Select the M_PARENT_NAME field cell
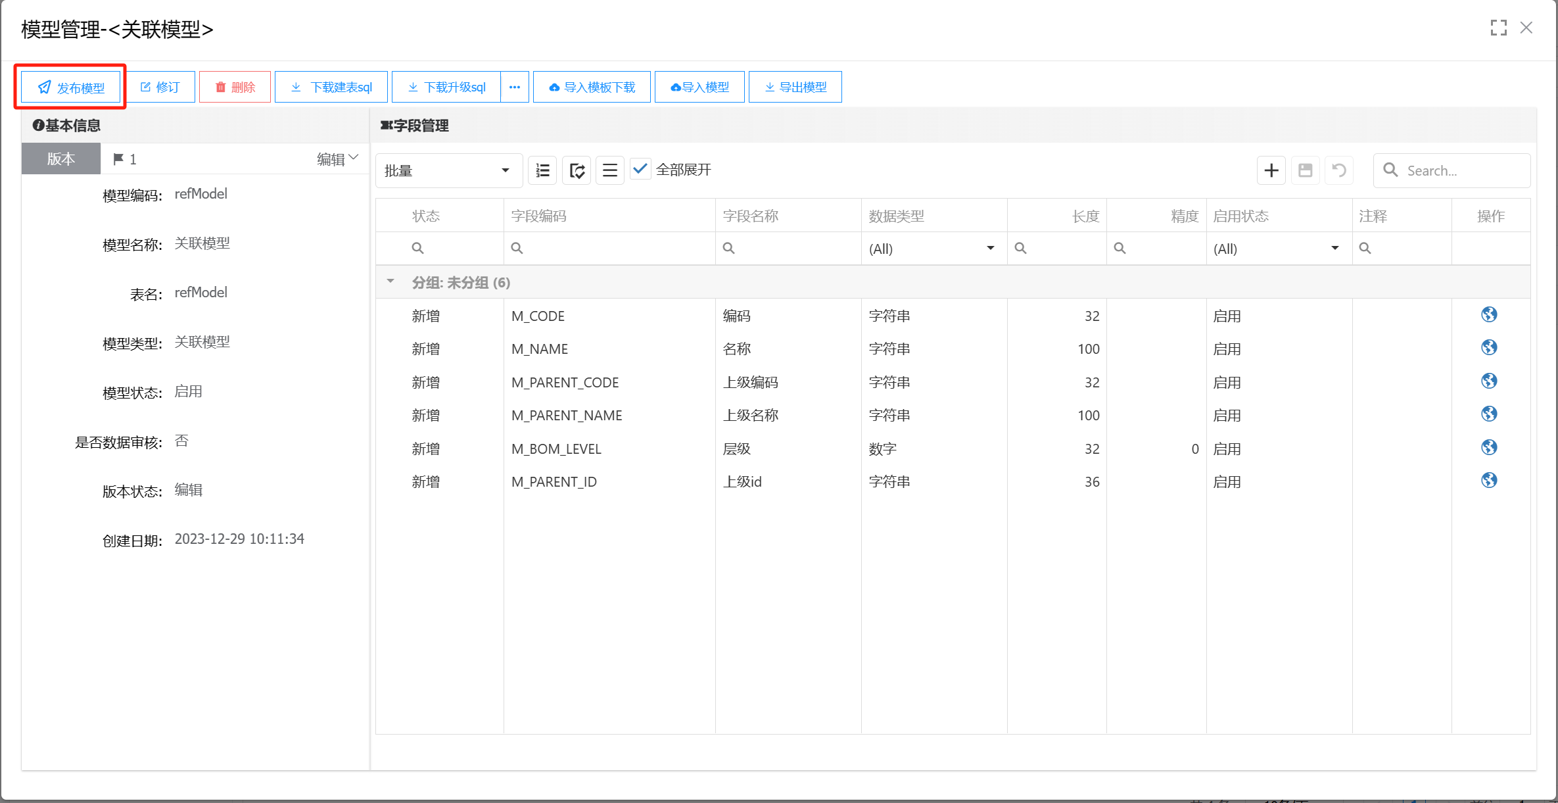1558x803 pixels. pos(610,416)
